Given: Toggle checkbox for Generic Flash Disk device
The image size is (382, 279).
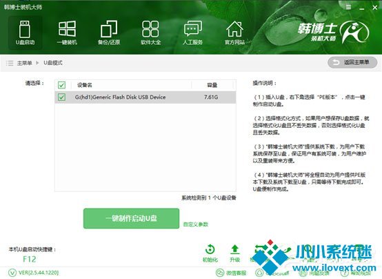Looking at the screenshot, I should click(x=61, y=97).
